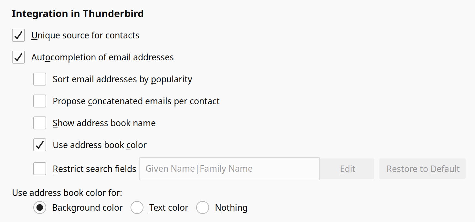The image size is (475, 222).
Task: Click the 'Show address book name' label text
Action: (x=104, y=123)
